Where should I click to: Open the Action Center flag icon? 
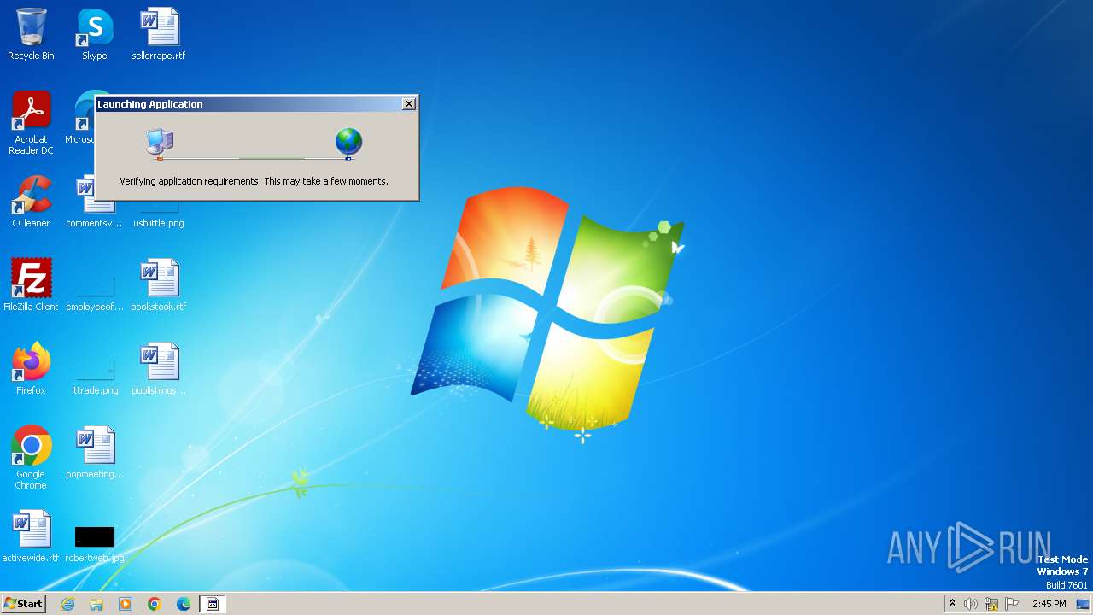coord(1012,604)
